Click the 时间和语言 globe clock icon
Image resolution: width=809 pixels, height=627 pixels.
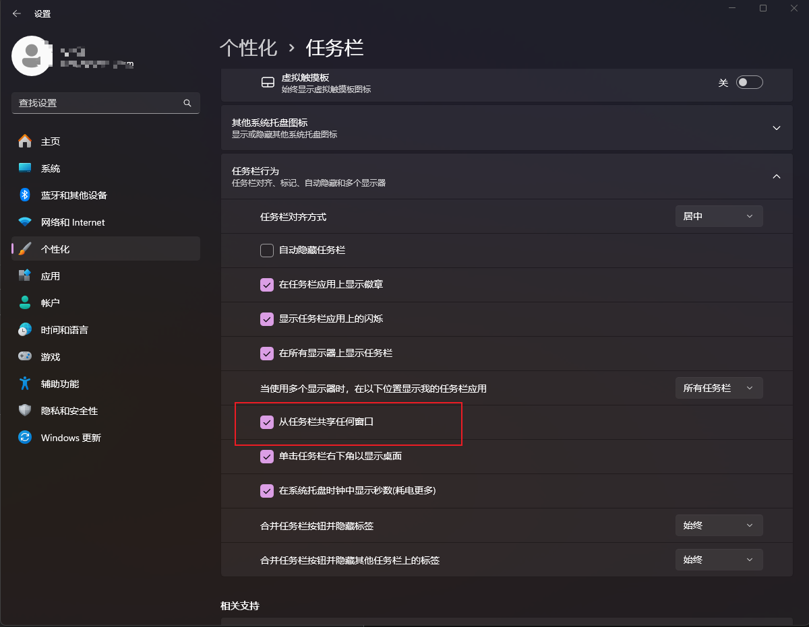25,330
